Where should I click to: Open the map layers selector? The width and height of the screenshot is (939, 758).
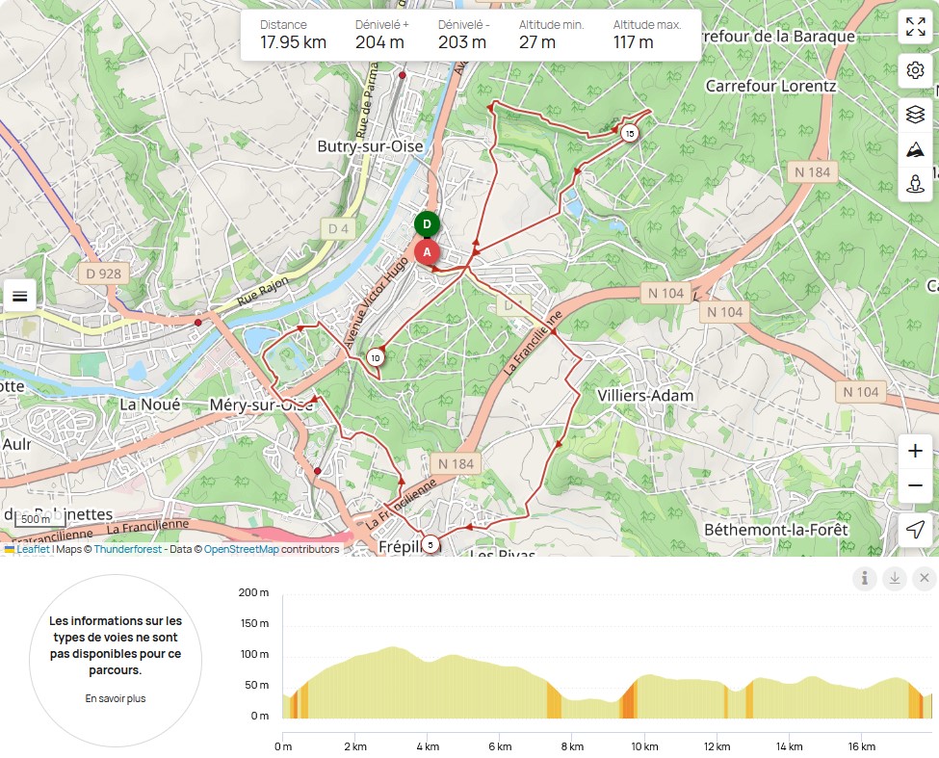pyautogui.click(x=915, y=115)
